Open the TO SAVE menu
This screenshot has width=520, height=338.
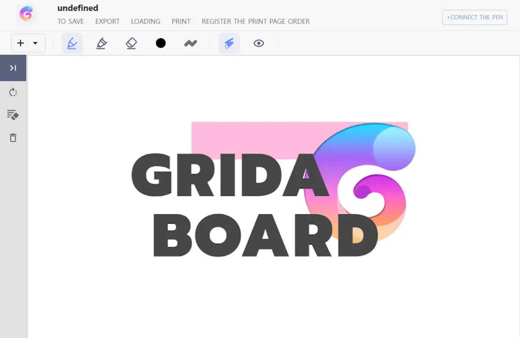click(71, 22)
